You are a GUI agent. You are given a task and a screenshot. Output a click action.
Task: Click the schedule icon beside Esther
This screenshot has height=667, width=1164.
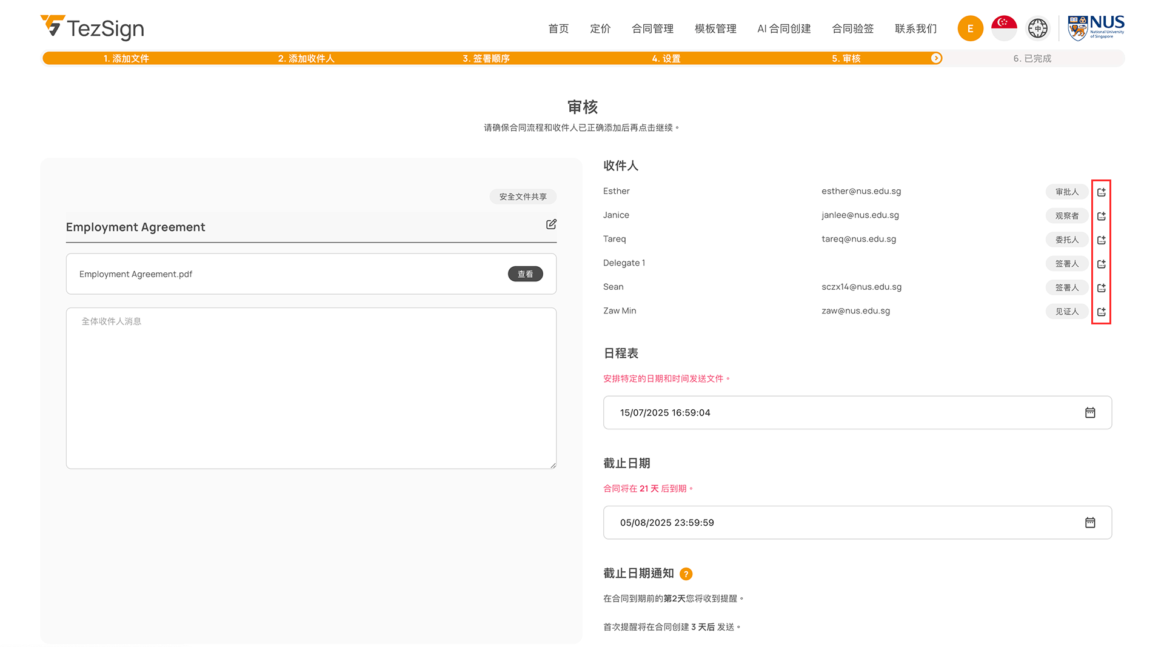click(x=1101, y=192)
